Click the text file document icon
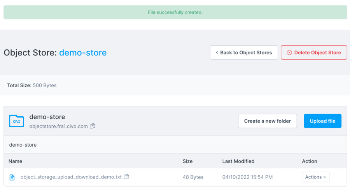 [12, 177]
